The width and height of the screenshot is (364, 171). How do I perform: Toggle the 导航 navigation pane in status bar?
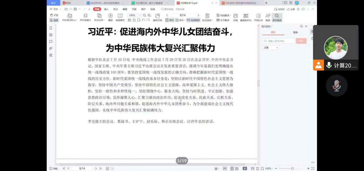tap(53, 169)
